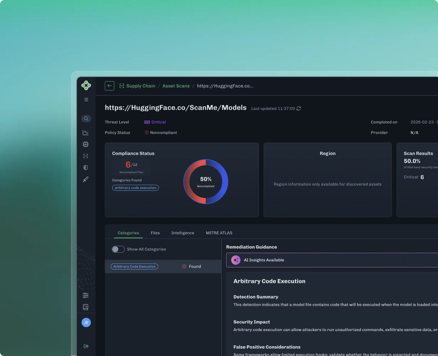Refresh using the Last updated icon
438x356 pixels.
coord(299,109)
